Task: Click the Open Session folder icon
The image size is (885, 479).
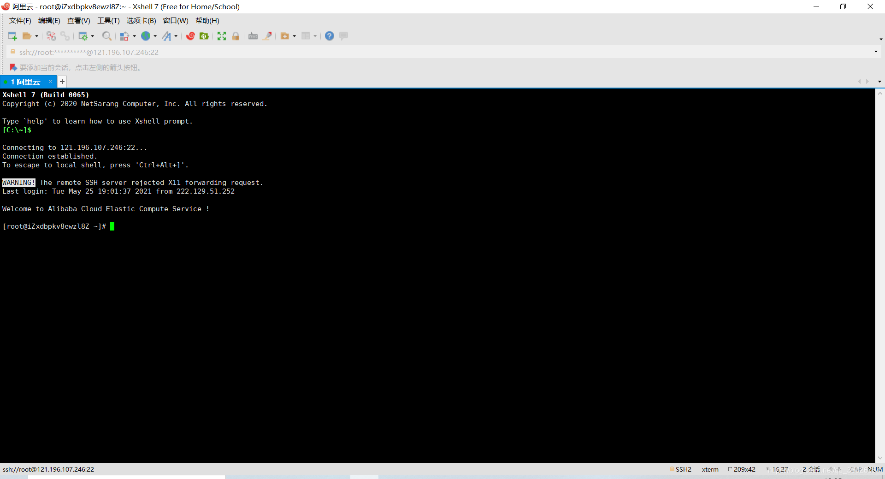Action: click(x=27, y=36)
